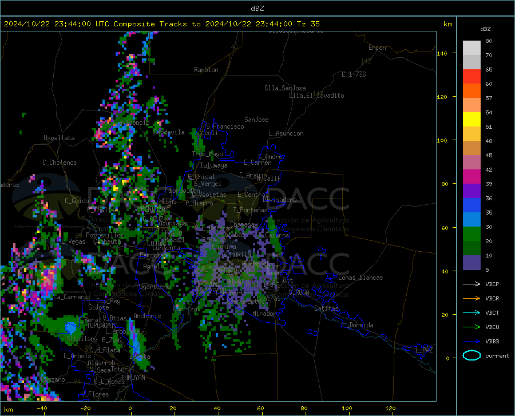Click the Clla.El_Cavadito map label
This screenshot has height=416, width=515.
click(x=316, y=96)
